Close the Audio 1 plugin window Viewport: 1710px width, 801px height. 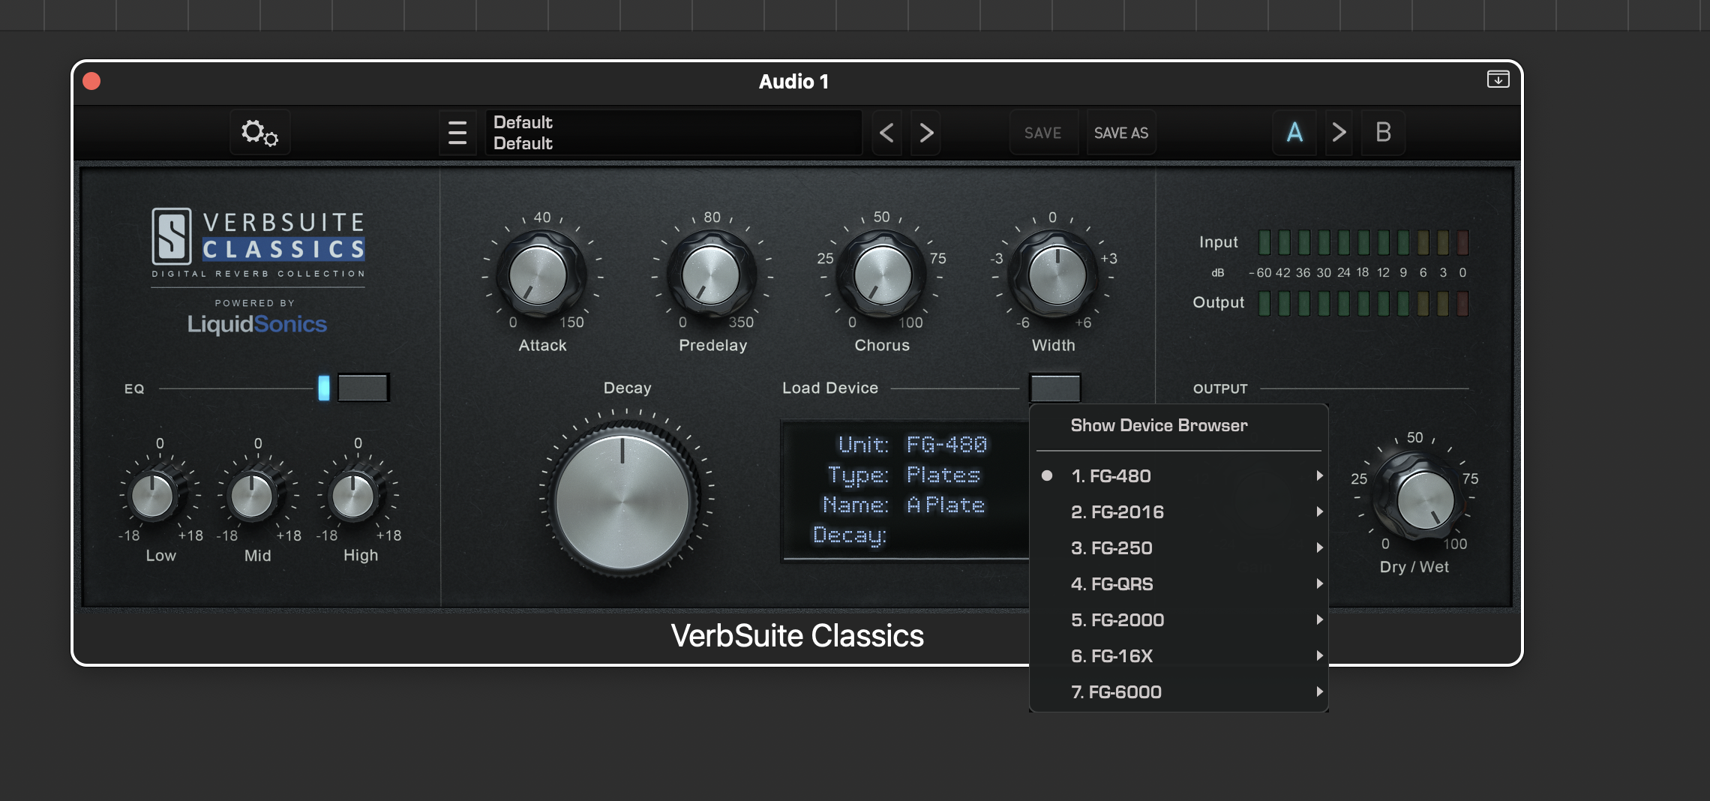coord(91,81)
